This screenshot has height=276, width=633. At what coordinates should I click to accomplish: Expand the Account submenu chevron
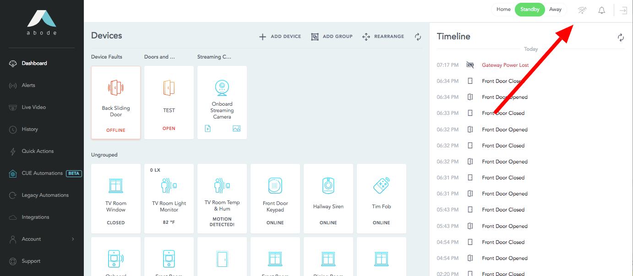73,239
